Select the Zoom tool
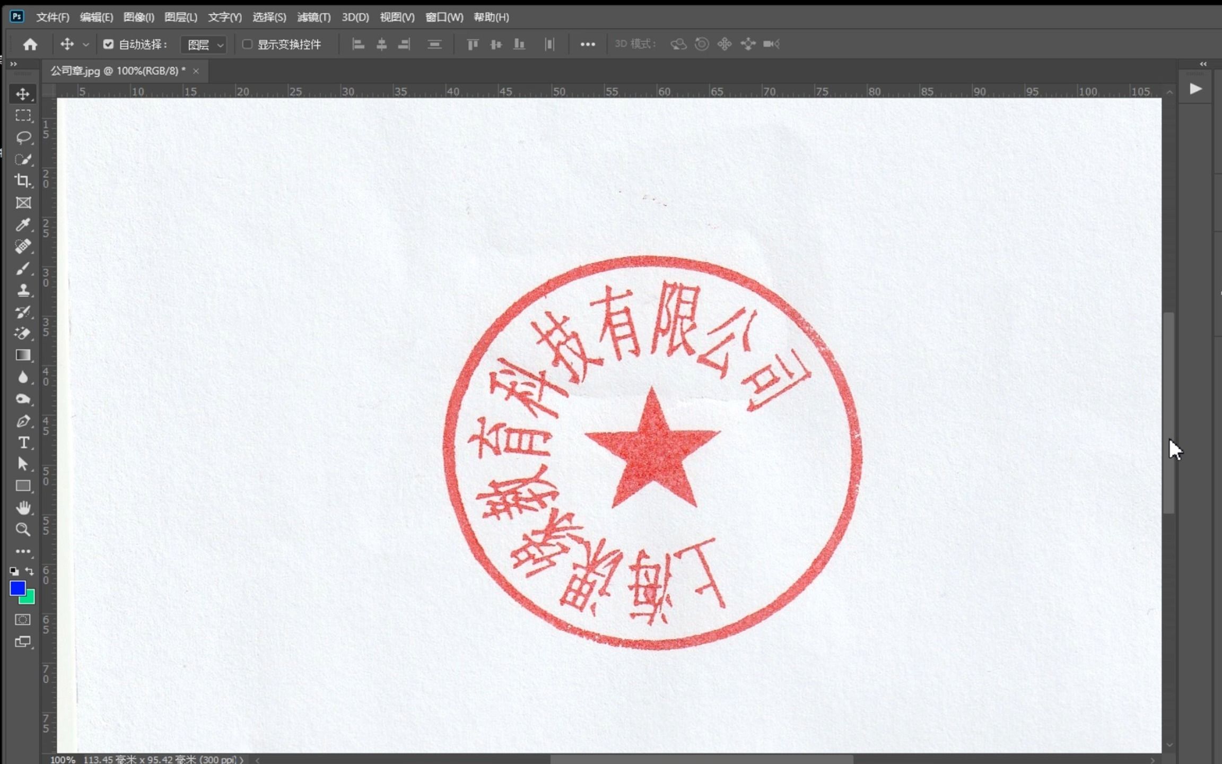Screen dimensions: 1222x764 [x=23, y=529]
